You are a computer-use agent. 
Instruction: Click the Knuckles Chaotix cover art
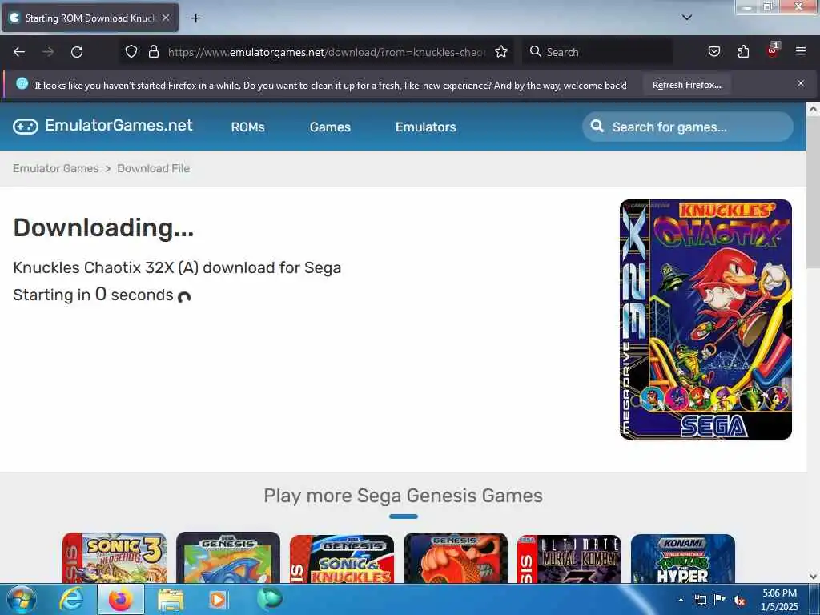click(705, 319)
